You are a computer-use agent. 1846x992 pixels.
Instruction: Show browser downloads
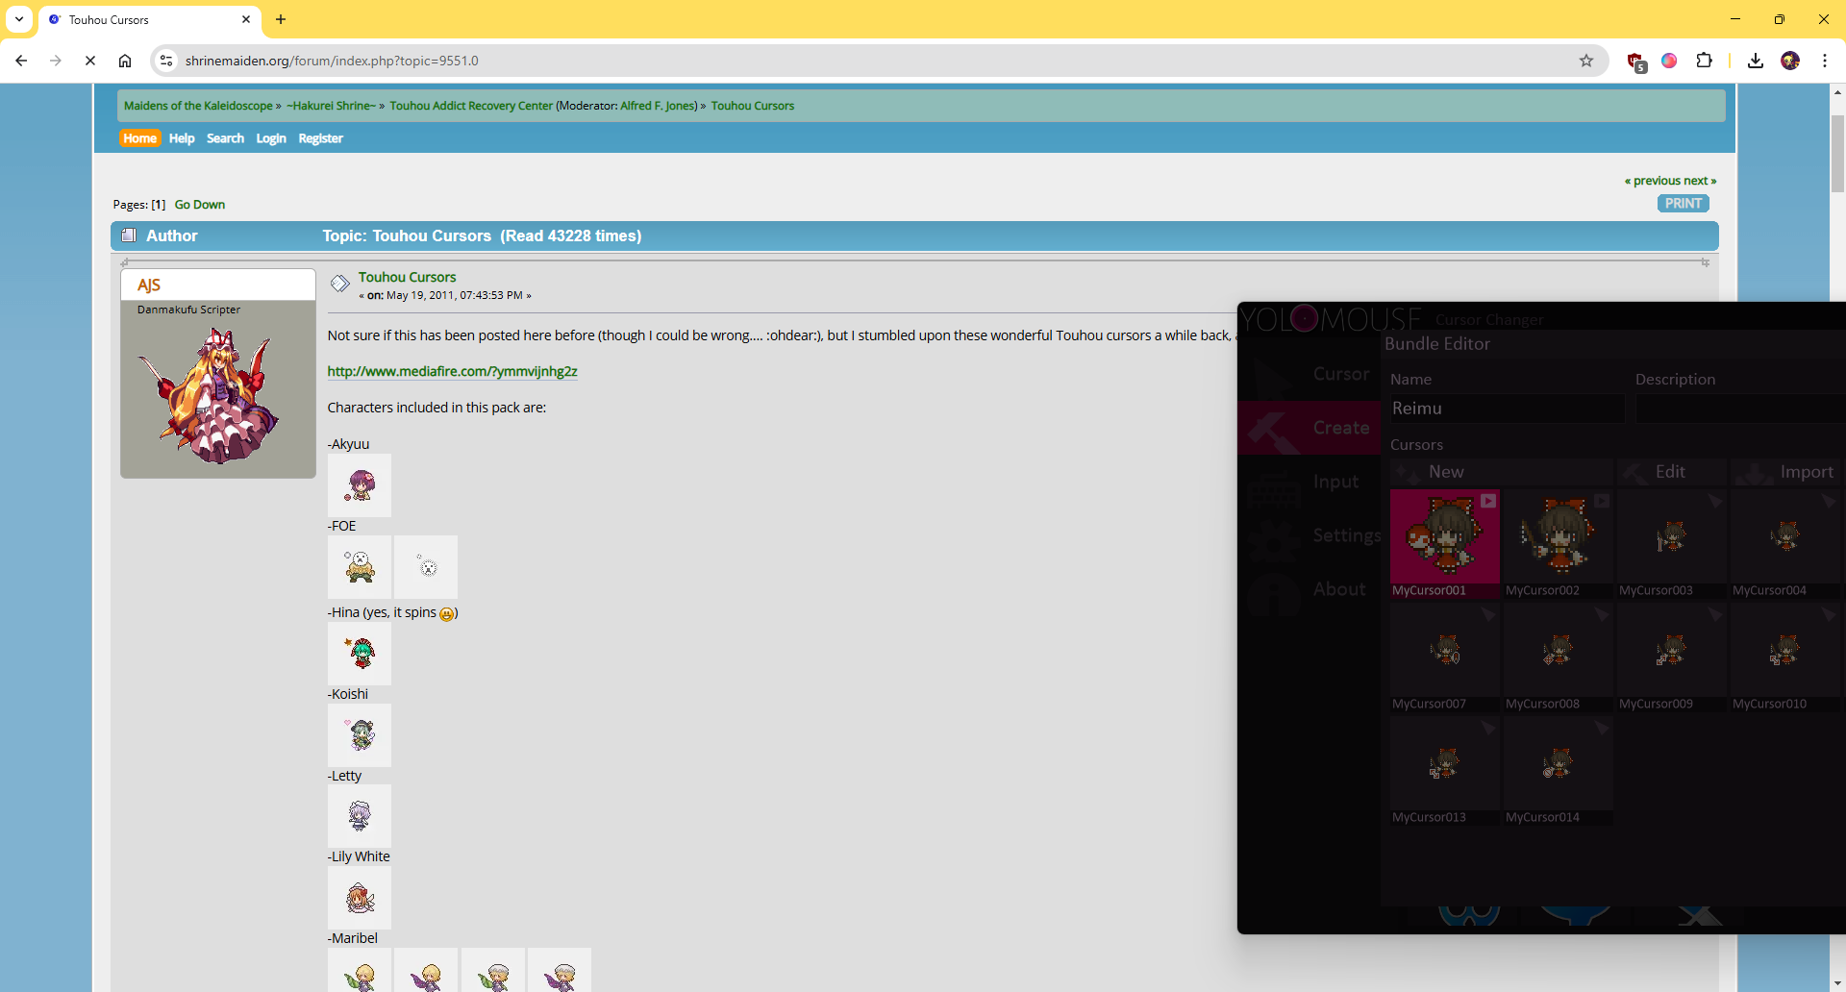pos(1756,61)
